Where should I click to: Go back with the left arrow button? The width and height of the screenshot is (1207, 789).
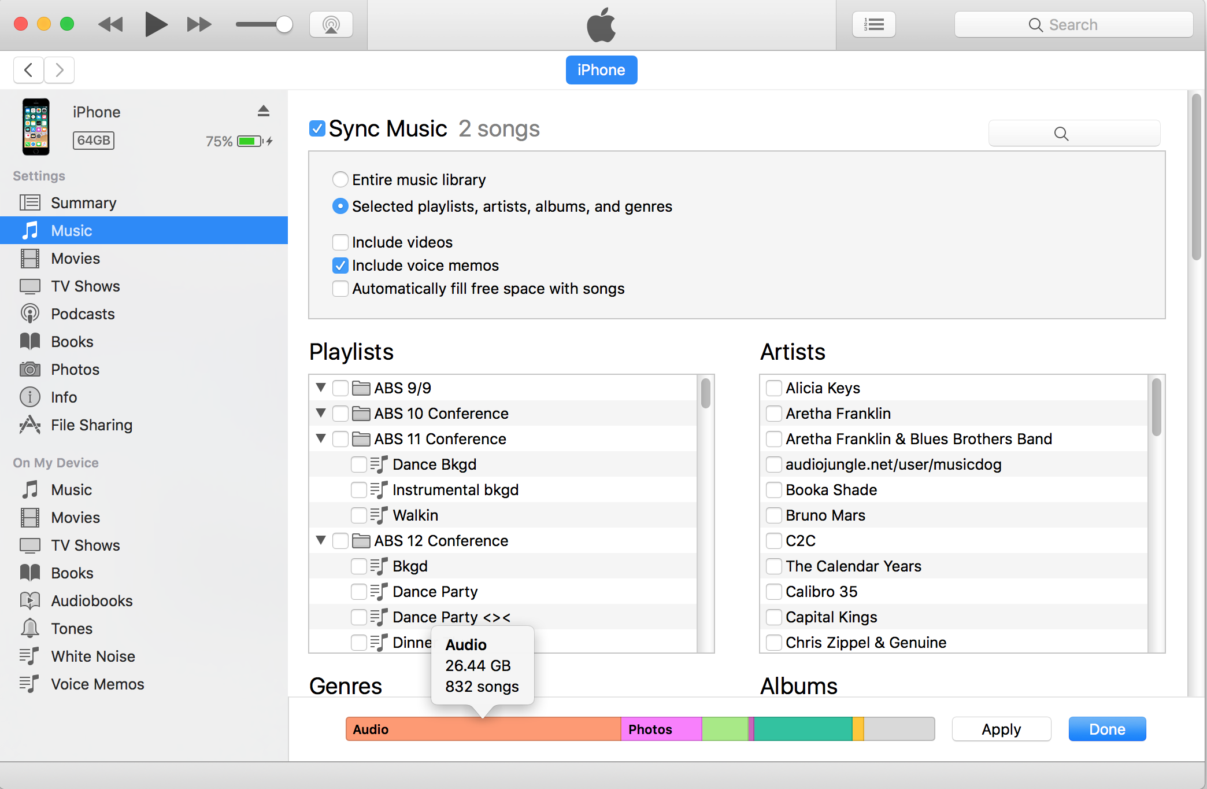(x=28, y=70)
